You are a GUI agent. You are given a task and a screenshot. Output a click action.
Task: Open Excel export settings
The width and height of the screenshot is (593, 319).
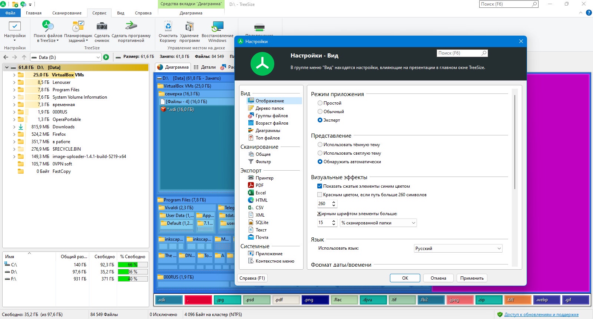pos(261,193)
